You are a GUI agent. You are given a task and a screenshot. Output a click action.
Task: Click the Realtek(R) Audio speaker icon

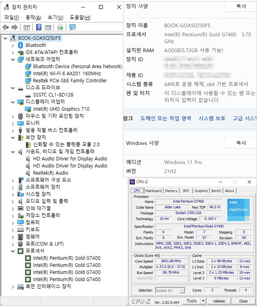pos(28,173)
